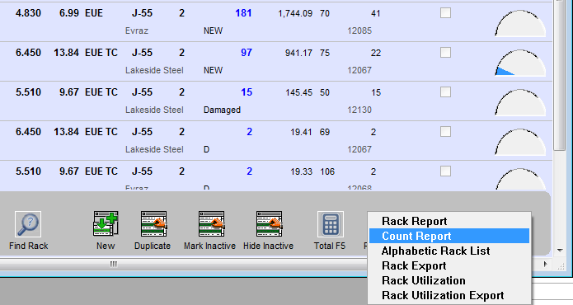Click the footage value 1,744.09
This screenshot has width=573, height=305.
click(x=295, y=13)
